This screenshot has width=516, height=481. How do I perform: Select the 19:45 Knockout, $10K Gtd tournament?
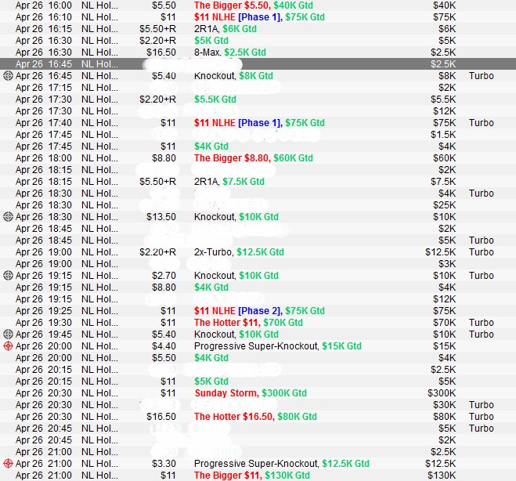click(x=236, y=335)
